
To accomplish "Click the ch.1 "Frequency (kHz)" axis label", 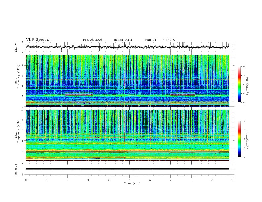I will [19, 77].
